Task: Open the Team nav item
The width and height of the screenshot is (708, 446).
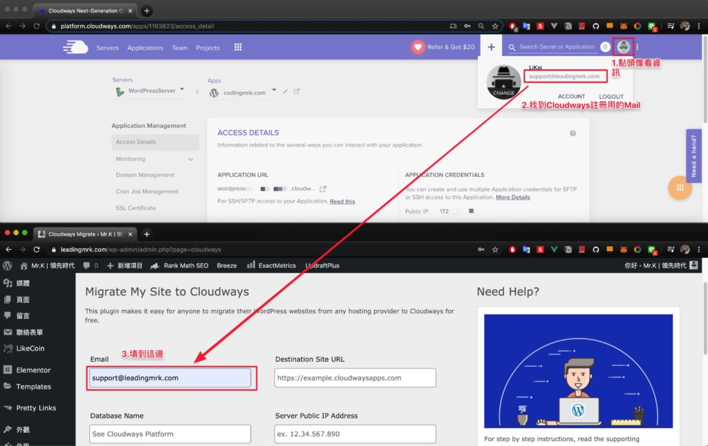Action: [180, 48]
